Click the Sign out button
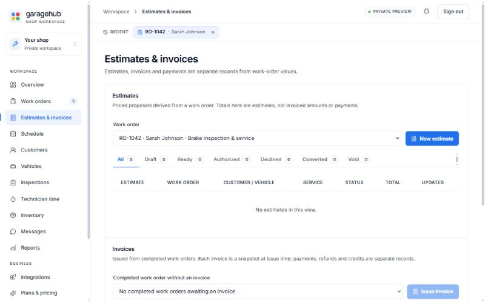 453,12
